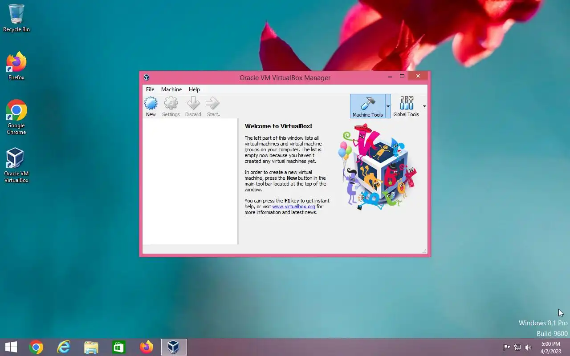The image size is (570, 356).
Task: Launch Chrome from the taskbar
Action: pyautogui.click(x=36, y=347)
